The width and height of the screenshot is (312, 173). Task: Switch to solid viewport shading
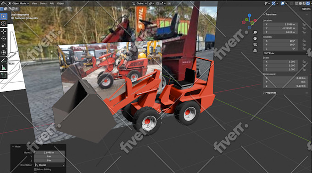300,3
